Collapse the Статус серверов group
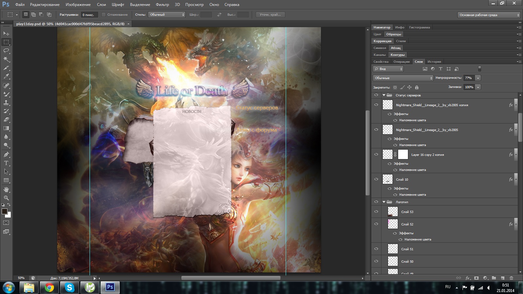 [384, 95]
